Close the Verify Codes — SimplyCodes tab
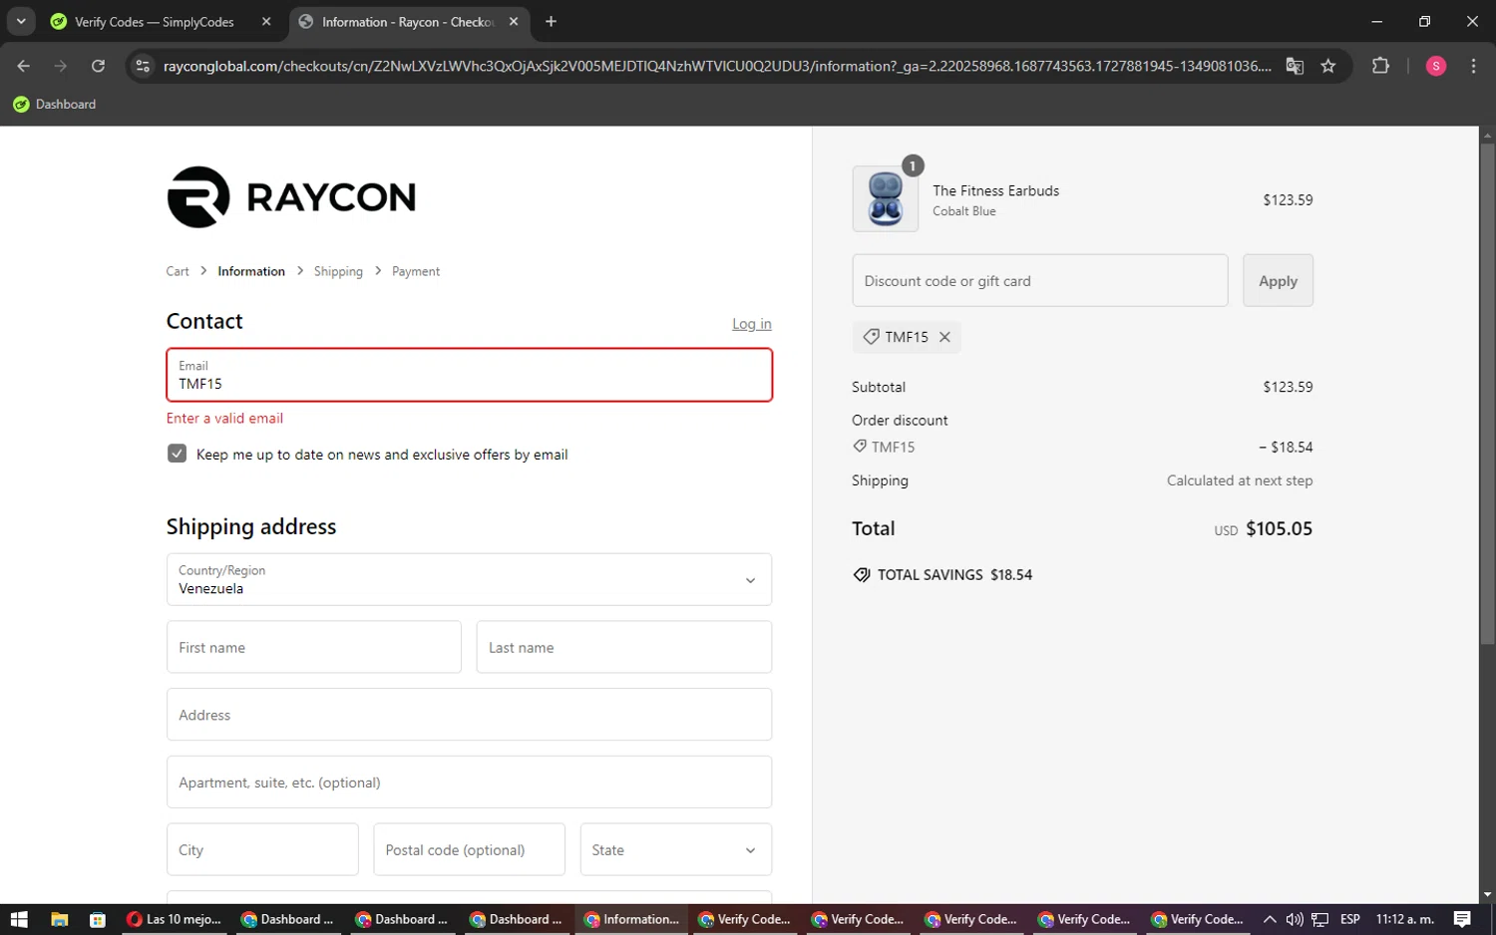Screen dimensions: 1496x935 266,21
